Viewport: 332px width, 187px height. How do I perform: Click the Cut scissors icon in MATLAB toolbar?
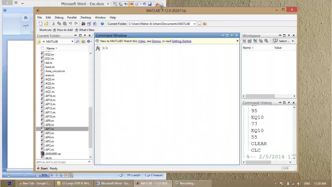[53, 24]
